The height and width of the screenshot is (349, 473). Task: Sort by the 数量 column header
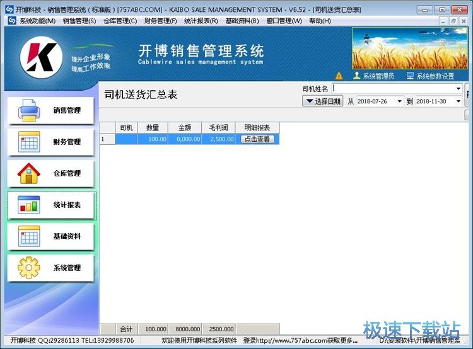pyautogui.click(x=153, y=128)
